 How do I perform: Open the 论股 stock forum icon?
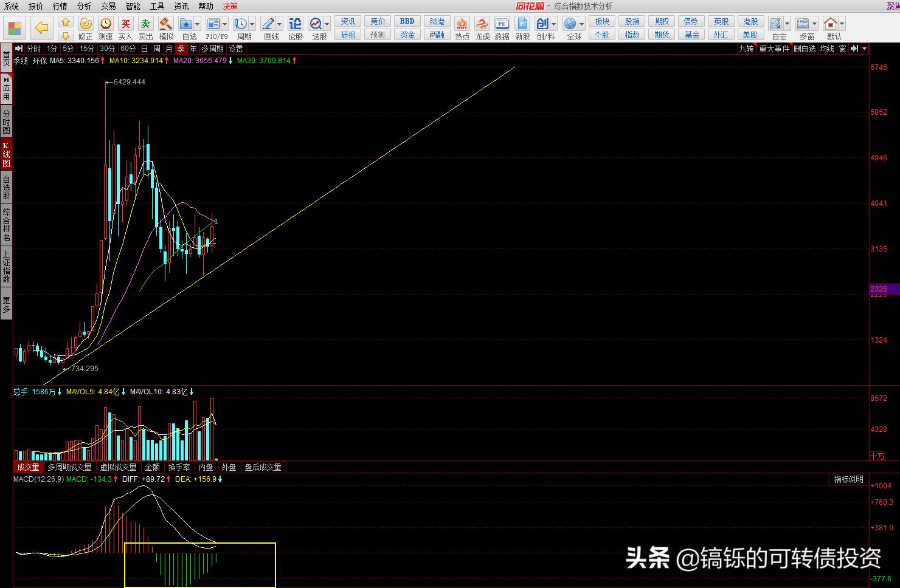[296, 24]
